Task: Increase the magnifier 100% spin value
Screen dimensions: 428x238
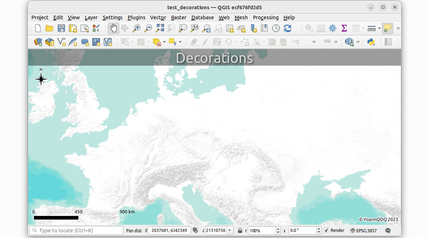Action: pos(278,229)
